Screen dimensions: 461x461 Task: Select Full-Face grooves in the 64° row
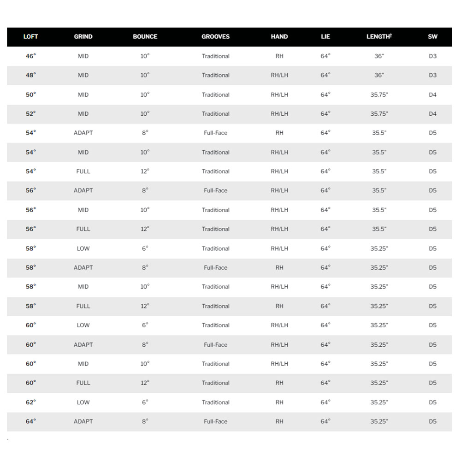click(215, 421)
